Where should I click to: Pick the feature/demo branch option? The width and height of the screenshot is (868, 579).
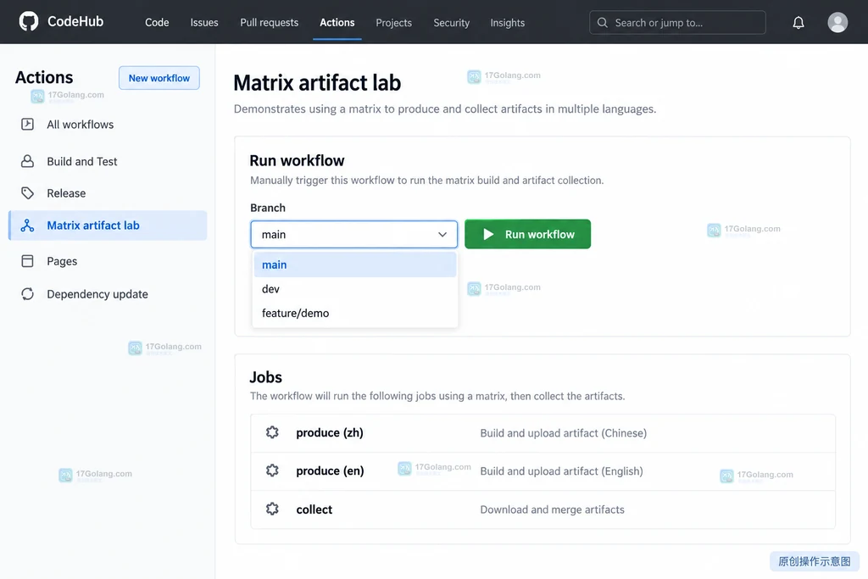click(x=355, y=314)
